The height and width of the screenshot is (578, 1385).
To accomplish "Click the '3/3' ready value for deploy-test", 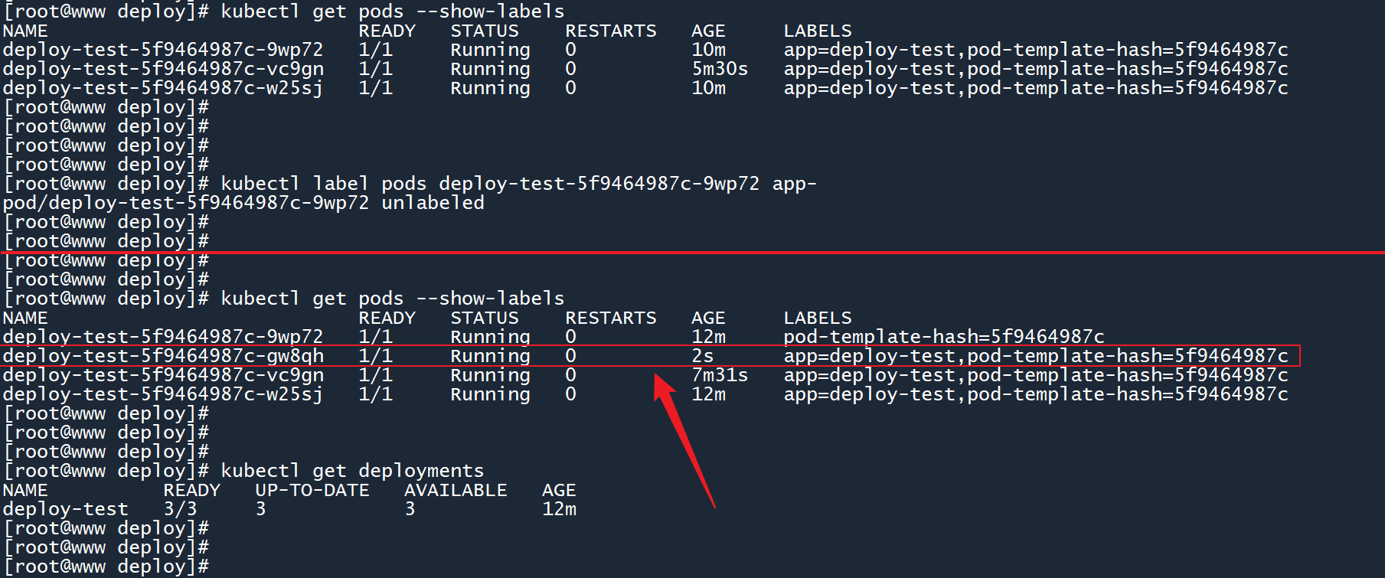I will 180,509.
